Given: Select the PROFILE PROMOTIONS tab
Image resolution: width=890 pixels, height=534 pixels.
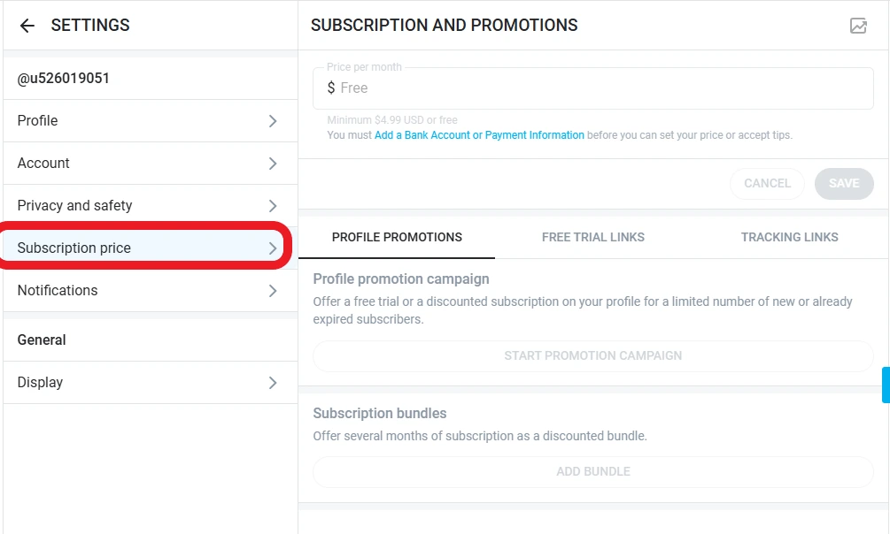Looking at the screenshot, I should 397,237.
